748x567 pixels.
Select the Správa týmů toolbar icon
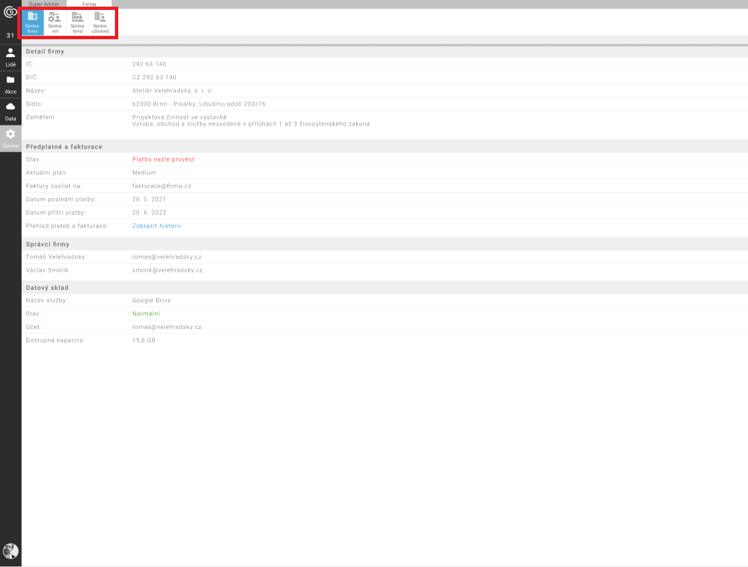pos(77,23)
